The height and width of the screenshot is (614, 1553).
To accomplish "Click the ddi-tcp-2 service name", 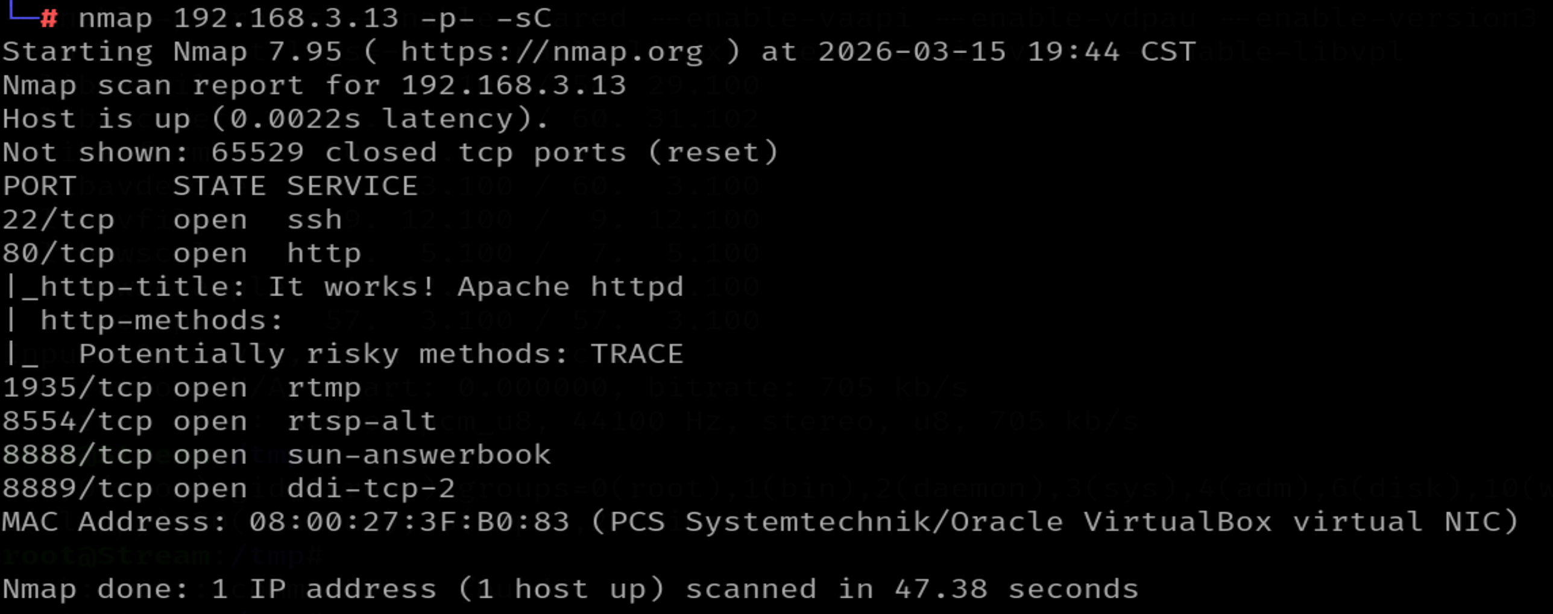I will coord(371,489).
